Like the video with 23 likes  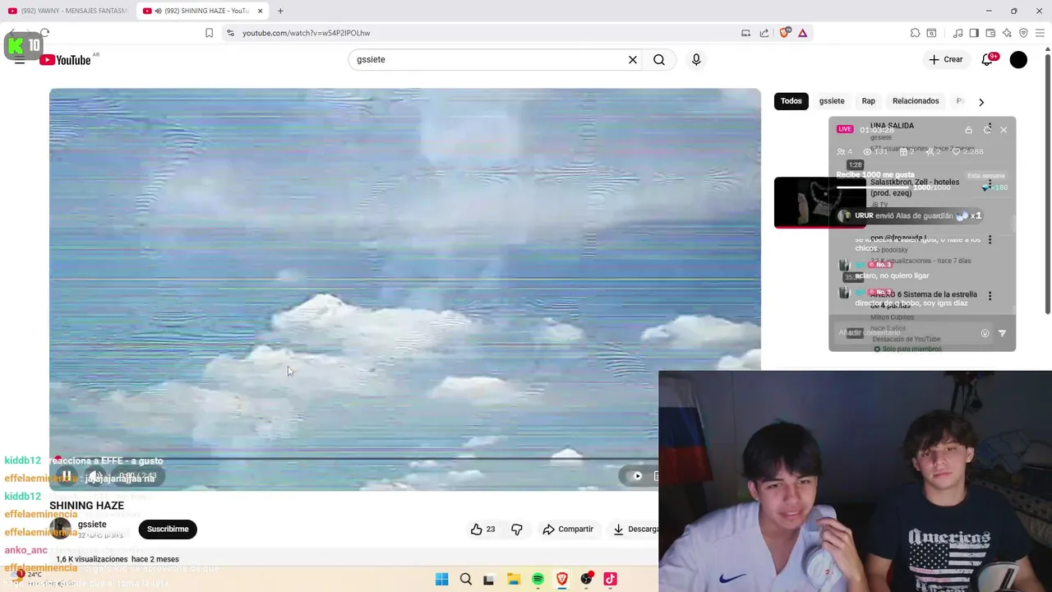pyautogui.click(x=483, y=529)
